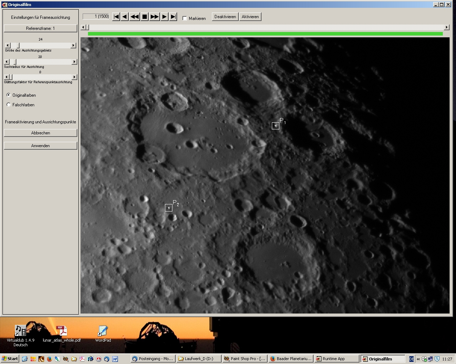Click right arrow of alignment area size slider
The image size is (456, 364).
(x=73, y=45)
